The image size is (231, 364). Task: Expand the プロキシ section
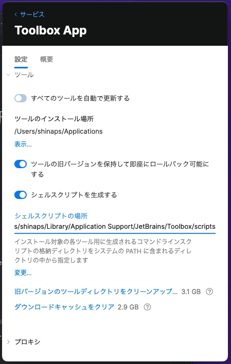point(8,342)
